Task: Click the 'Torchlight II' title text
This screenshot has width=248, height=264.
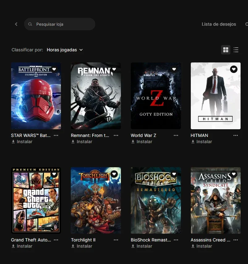Action: point(83,240)
